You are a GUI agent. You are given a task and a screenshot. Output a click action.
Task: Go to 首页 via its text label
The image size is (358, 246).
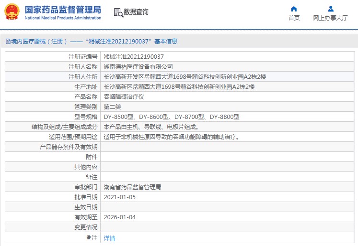[294, 18]
